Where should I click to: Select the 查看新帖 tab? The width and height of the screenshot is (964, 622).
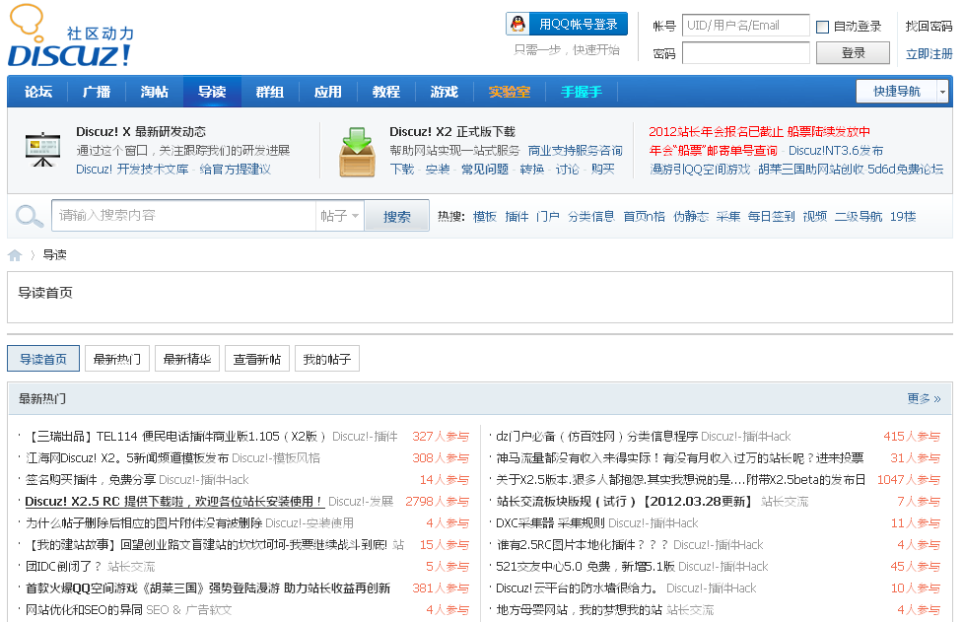pyautogui.click(x=257, y=359)
